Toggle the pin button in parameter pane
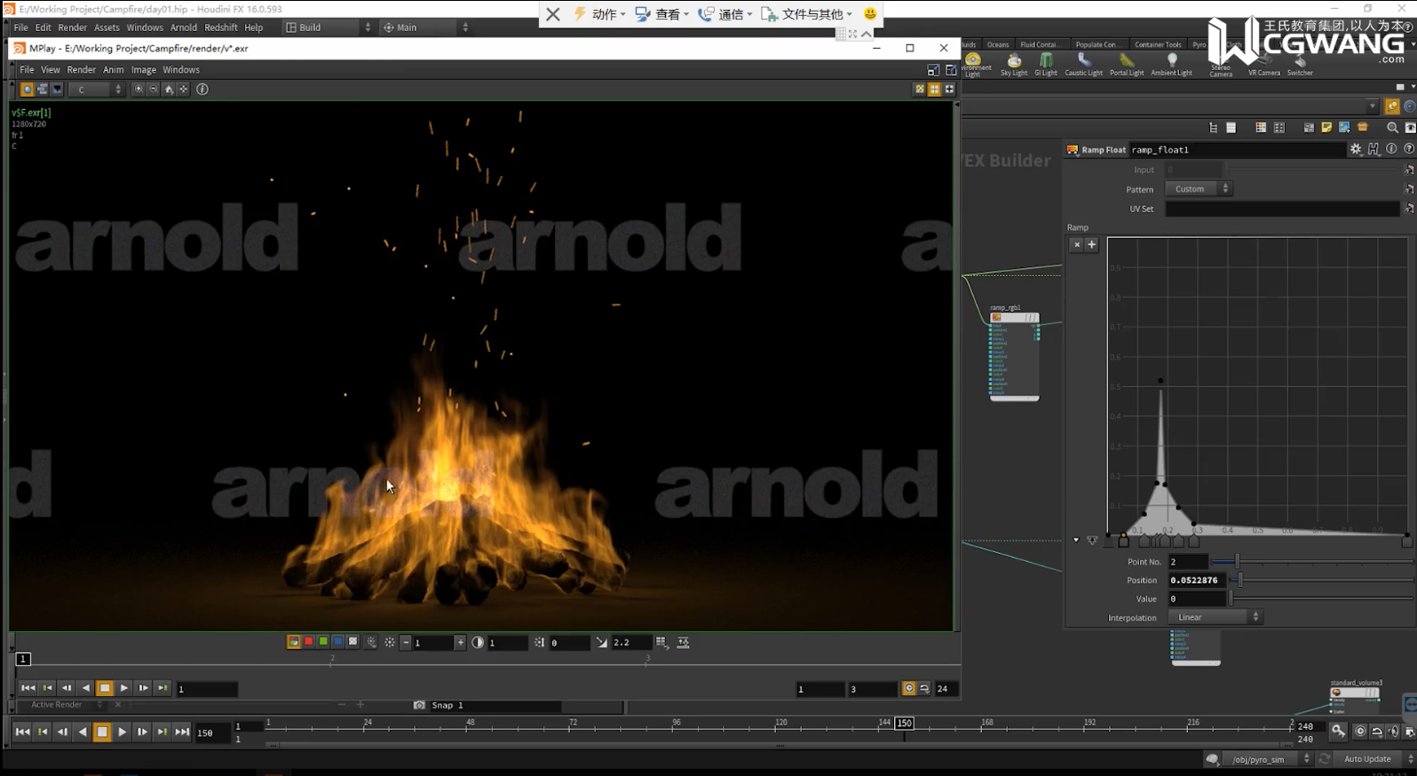The width and height of the screenshot is (1417, 776). 1392,106
